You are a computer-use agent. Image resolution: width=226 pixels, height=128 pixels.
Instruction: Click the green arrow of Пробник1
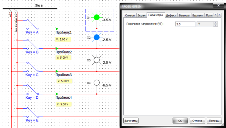pos(57,29)
